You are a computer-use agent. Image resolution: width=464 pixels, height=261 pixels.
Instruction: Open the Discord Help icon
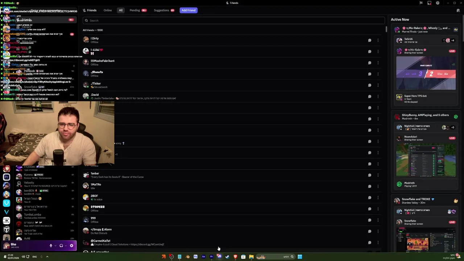coord(438,3)
